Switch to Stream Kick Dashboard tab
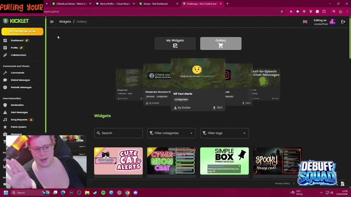Image resolution: width=351 pixels, height=197 pixels. click(158, 4)
